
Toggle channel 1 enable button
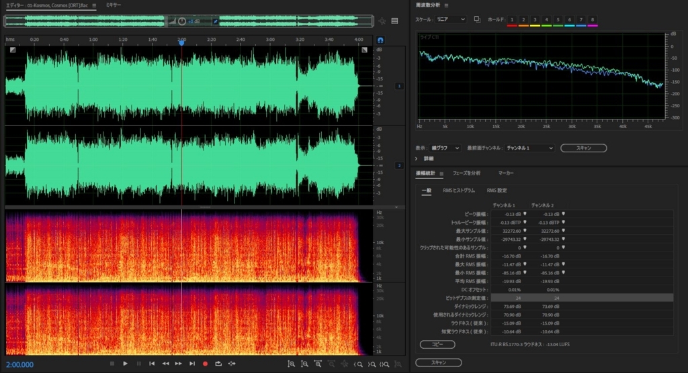click(399, 86)
